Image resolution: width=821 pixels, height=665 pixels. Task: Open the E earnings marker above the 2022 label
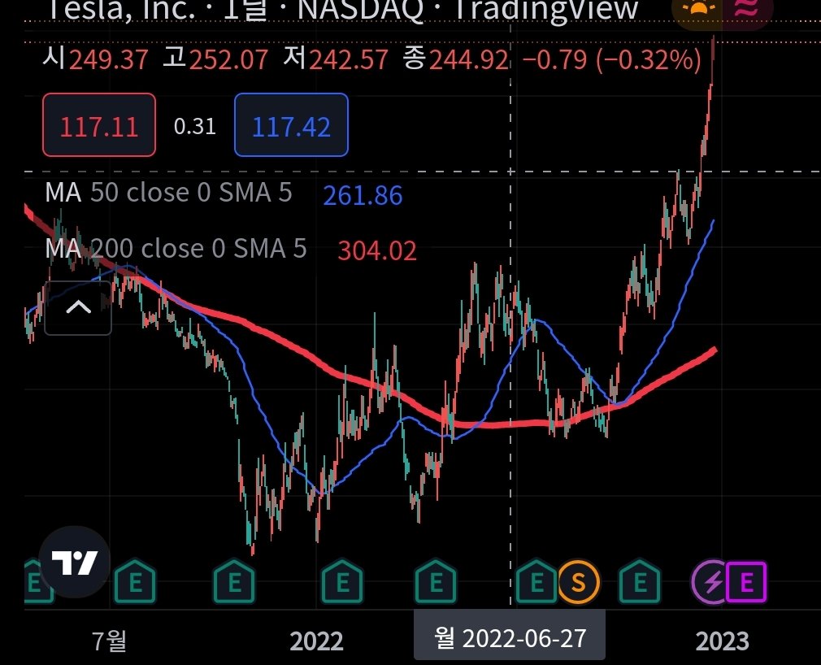pyautogui.click(x=342, y=581)
